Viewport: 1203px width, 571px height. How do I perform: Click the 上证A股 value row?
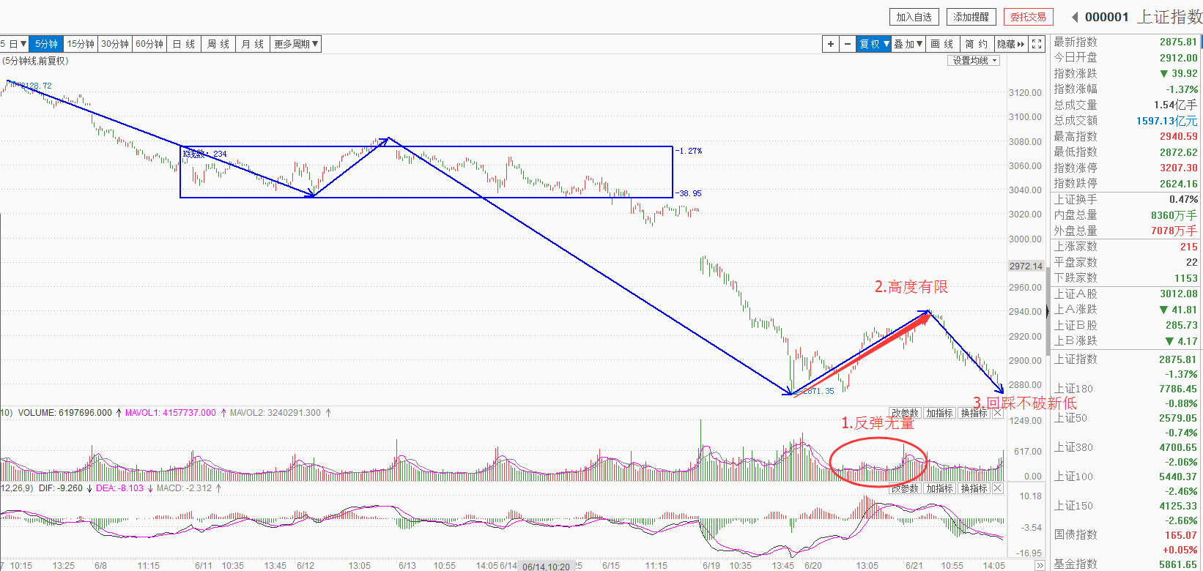coord(1125,294)
